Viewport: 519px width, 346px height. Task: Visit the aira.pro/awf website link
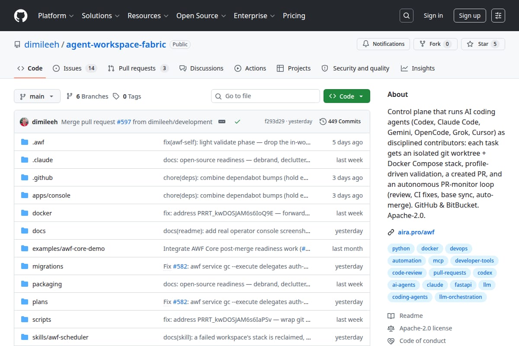tap(416, 232)
